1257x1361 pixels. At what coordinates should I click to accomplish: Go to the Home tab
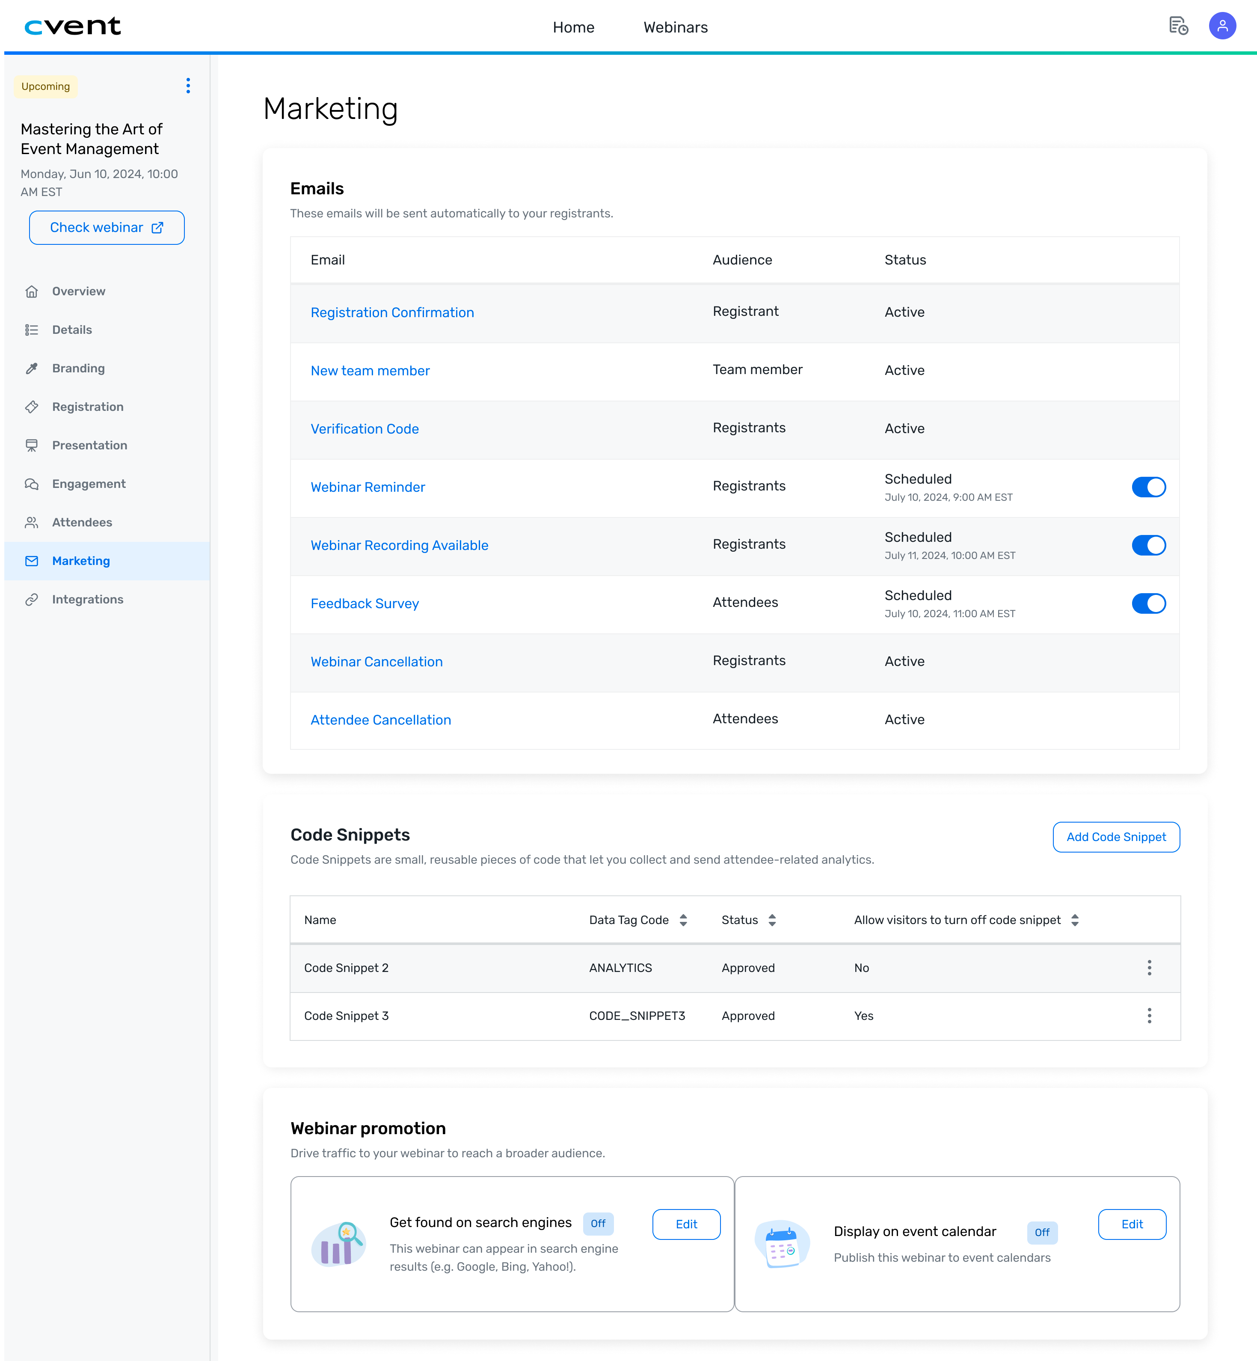point(573,27)
